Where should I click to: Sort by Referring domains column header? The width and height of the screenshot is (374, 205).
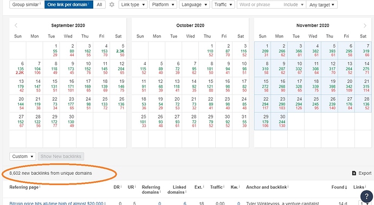151,189
